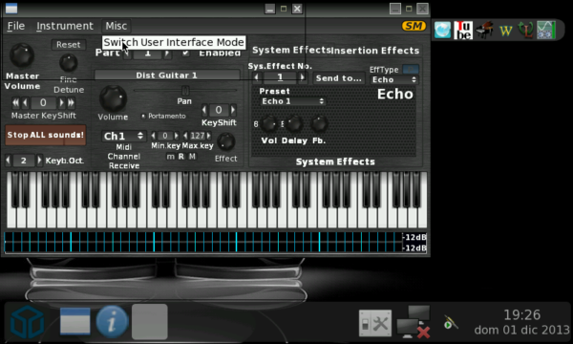This screenshot has width=573, height=344.
Task: Toggle the part Enabled checkbox
Action: 185,53
